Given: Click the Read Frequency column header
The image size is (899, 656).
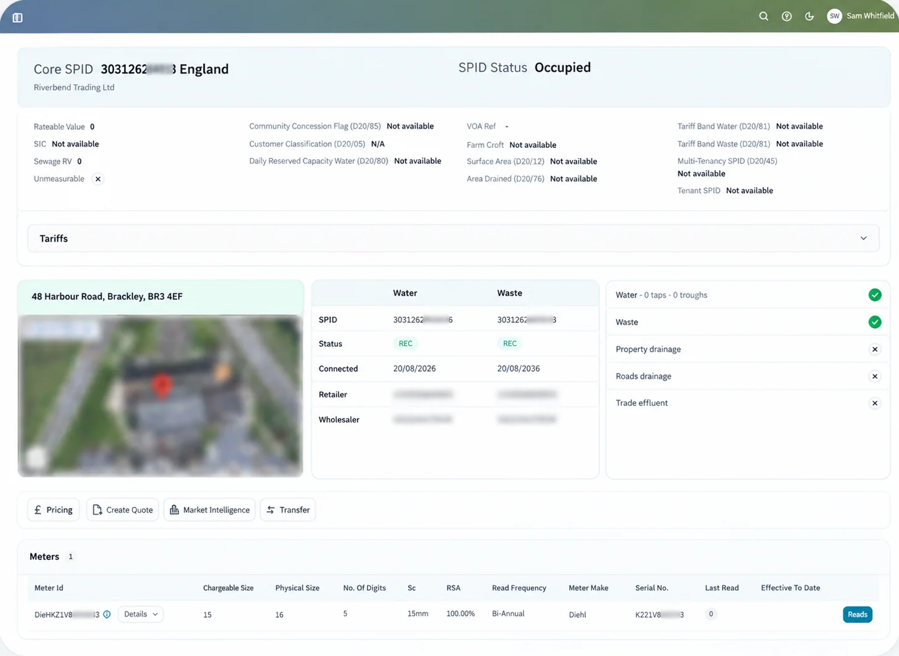Looking at the screenshot, I should pyautogui.click(x=519, y=588).
